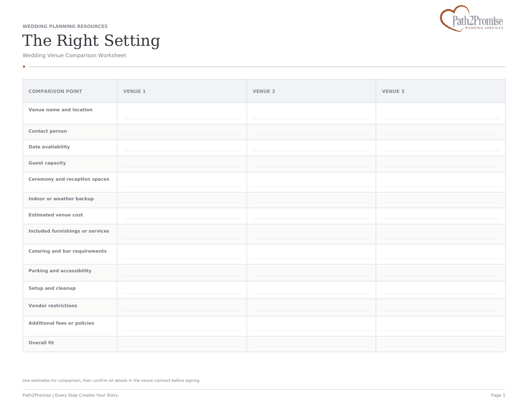This screenshot has width=528, height=408.
Task: Click the Path2Promise logo
Action: coord(472,19)
